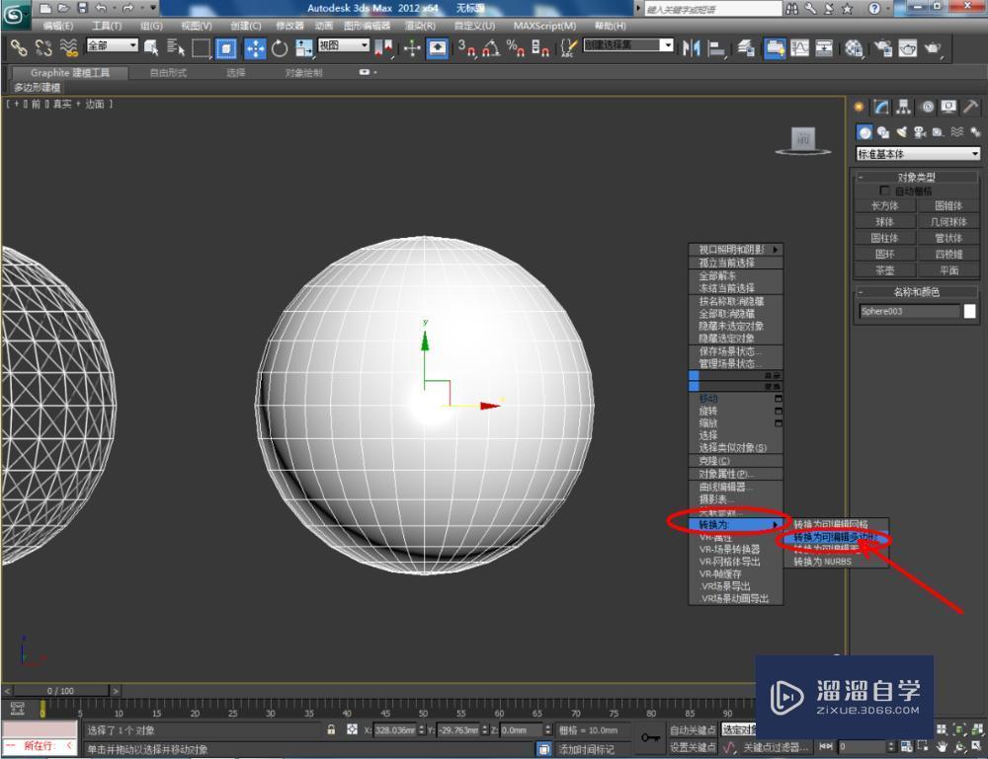Select the Select and Move tool
988x759 pixels.
253,46
